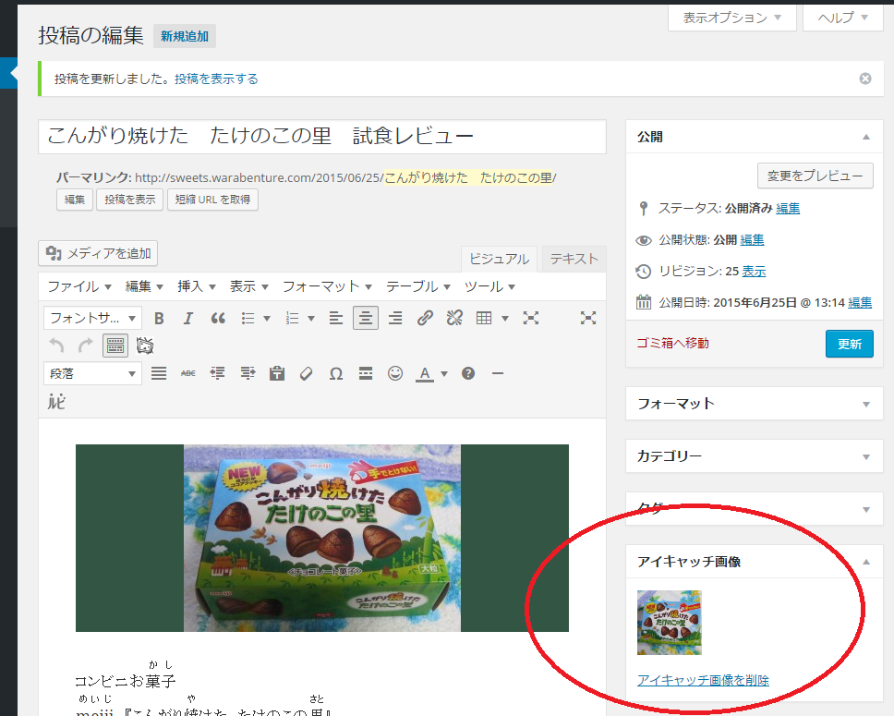This screenshot has height=716, width=894.
Task: Insert or edit a link
Action: coord(425,319)
